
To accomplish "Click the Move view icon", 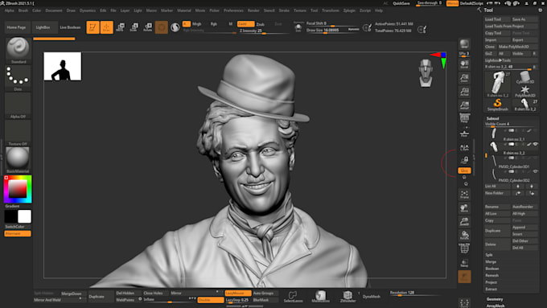I will (x=464, y=208).
